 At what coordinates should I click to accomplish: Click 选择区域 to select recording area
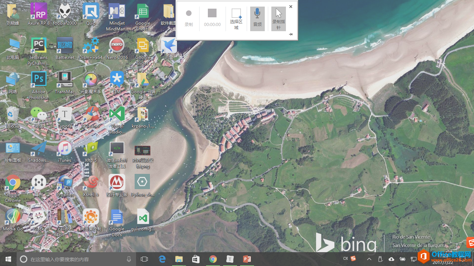pos(236,18)
